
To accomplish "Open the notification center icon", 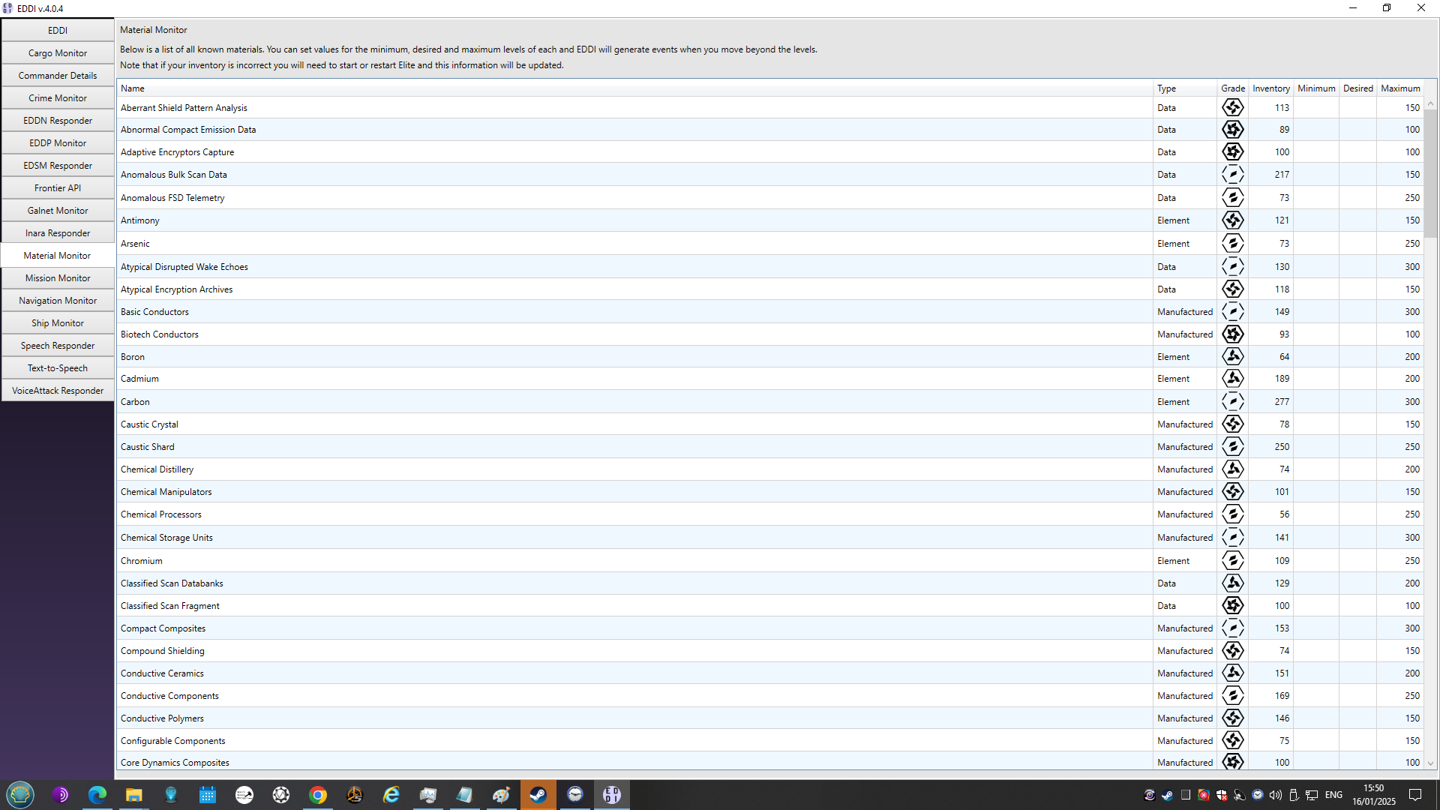I will click(1415, 795).
